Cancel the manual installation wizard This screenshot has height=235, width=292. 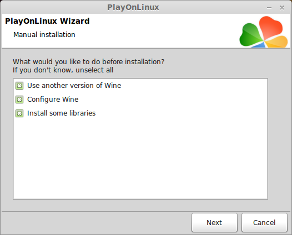point(264,223)
